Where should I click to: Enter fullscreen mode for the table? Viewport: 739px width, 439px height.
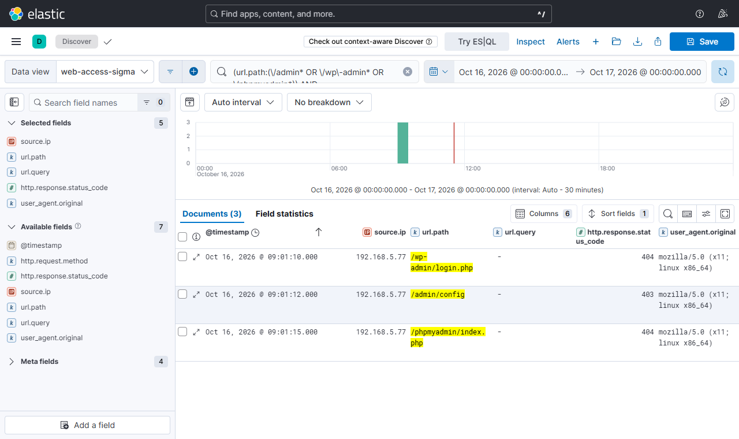(x=725, y=214)
